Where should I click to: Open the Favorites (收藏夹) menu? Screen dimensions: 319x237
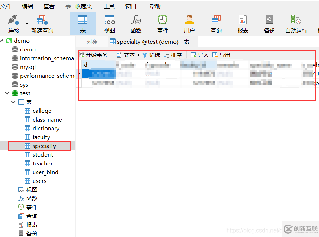[83, 7]
